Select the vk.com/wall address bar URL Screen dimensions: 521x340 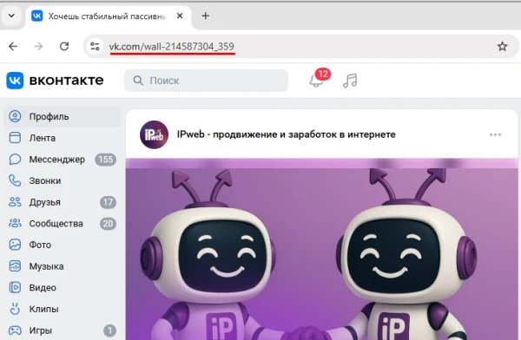click(171, 47)
